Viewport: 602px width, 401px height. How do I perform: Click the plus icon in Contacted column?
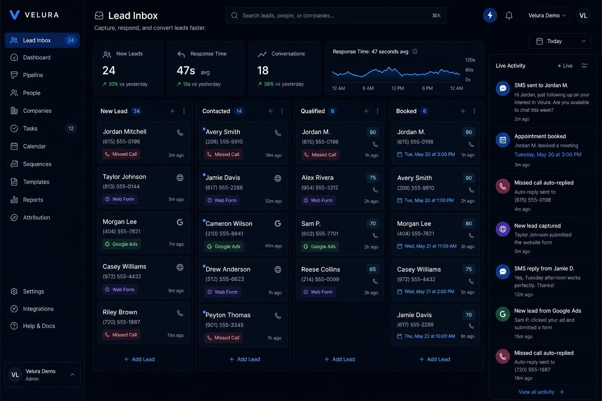click(270, 111)
